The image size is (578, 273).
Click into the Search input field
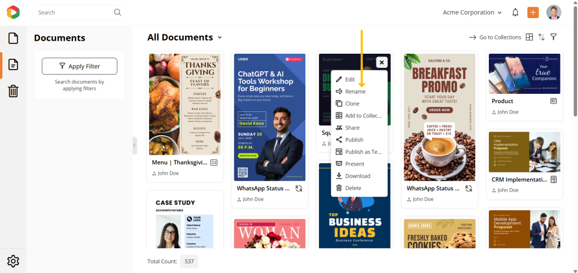(74, 12)
